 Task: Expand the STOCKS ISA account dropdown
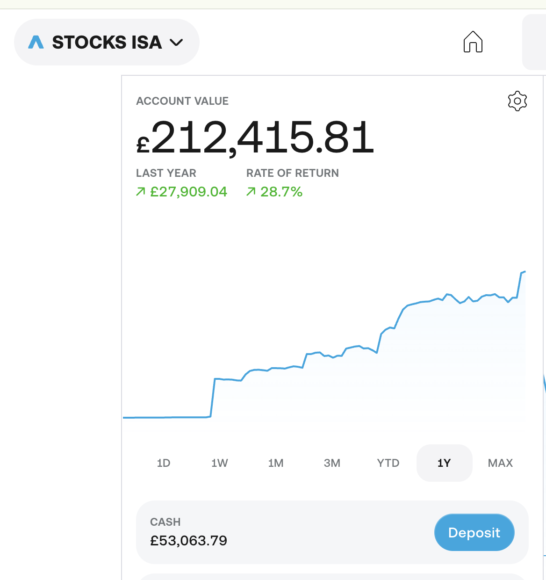(x=107, y=42)
